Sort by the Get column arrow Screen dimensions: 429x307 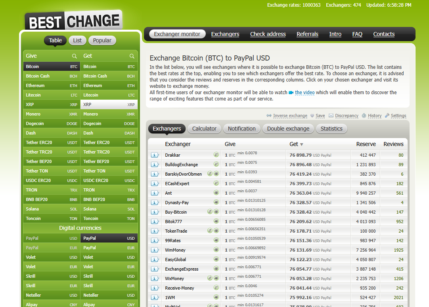301,144
